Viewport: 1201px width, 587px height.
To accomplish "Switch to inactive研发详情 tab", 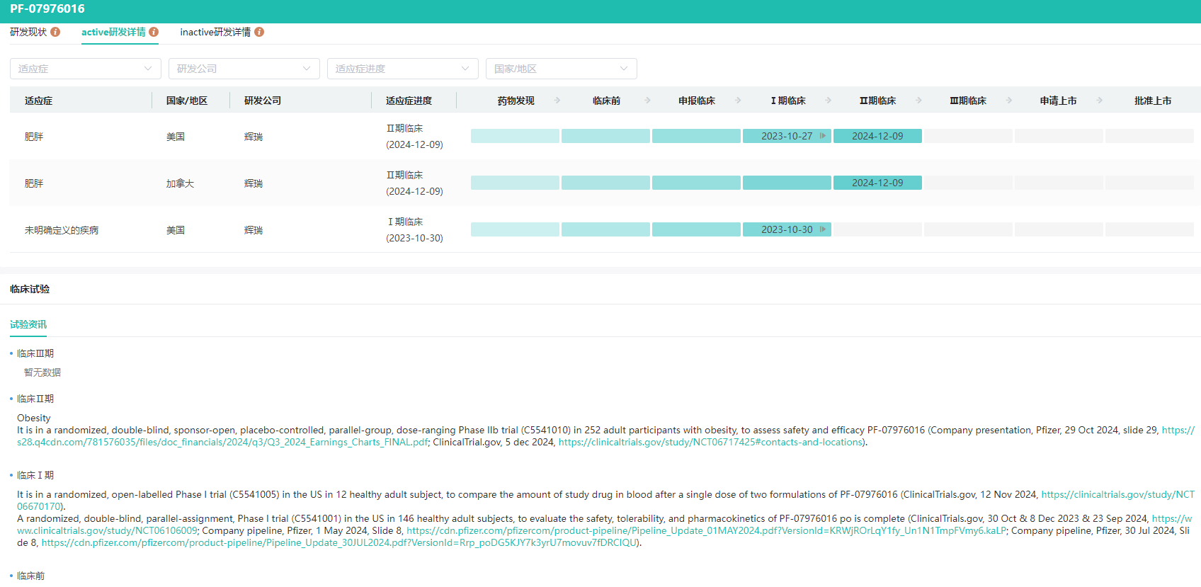I will coord(215,32).
